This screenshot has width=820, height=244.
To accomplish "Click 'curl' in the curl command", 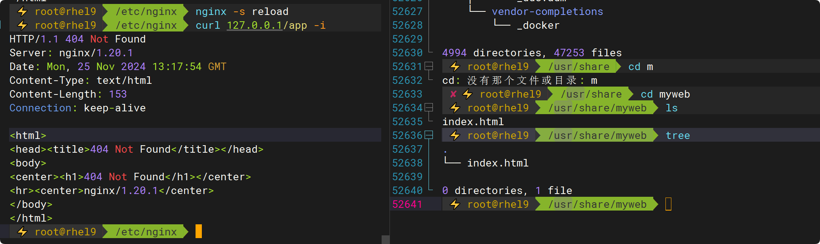I will pos(208,25).
